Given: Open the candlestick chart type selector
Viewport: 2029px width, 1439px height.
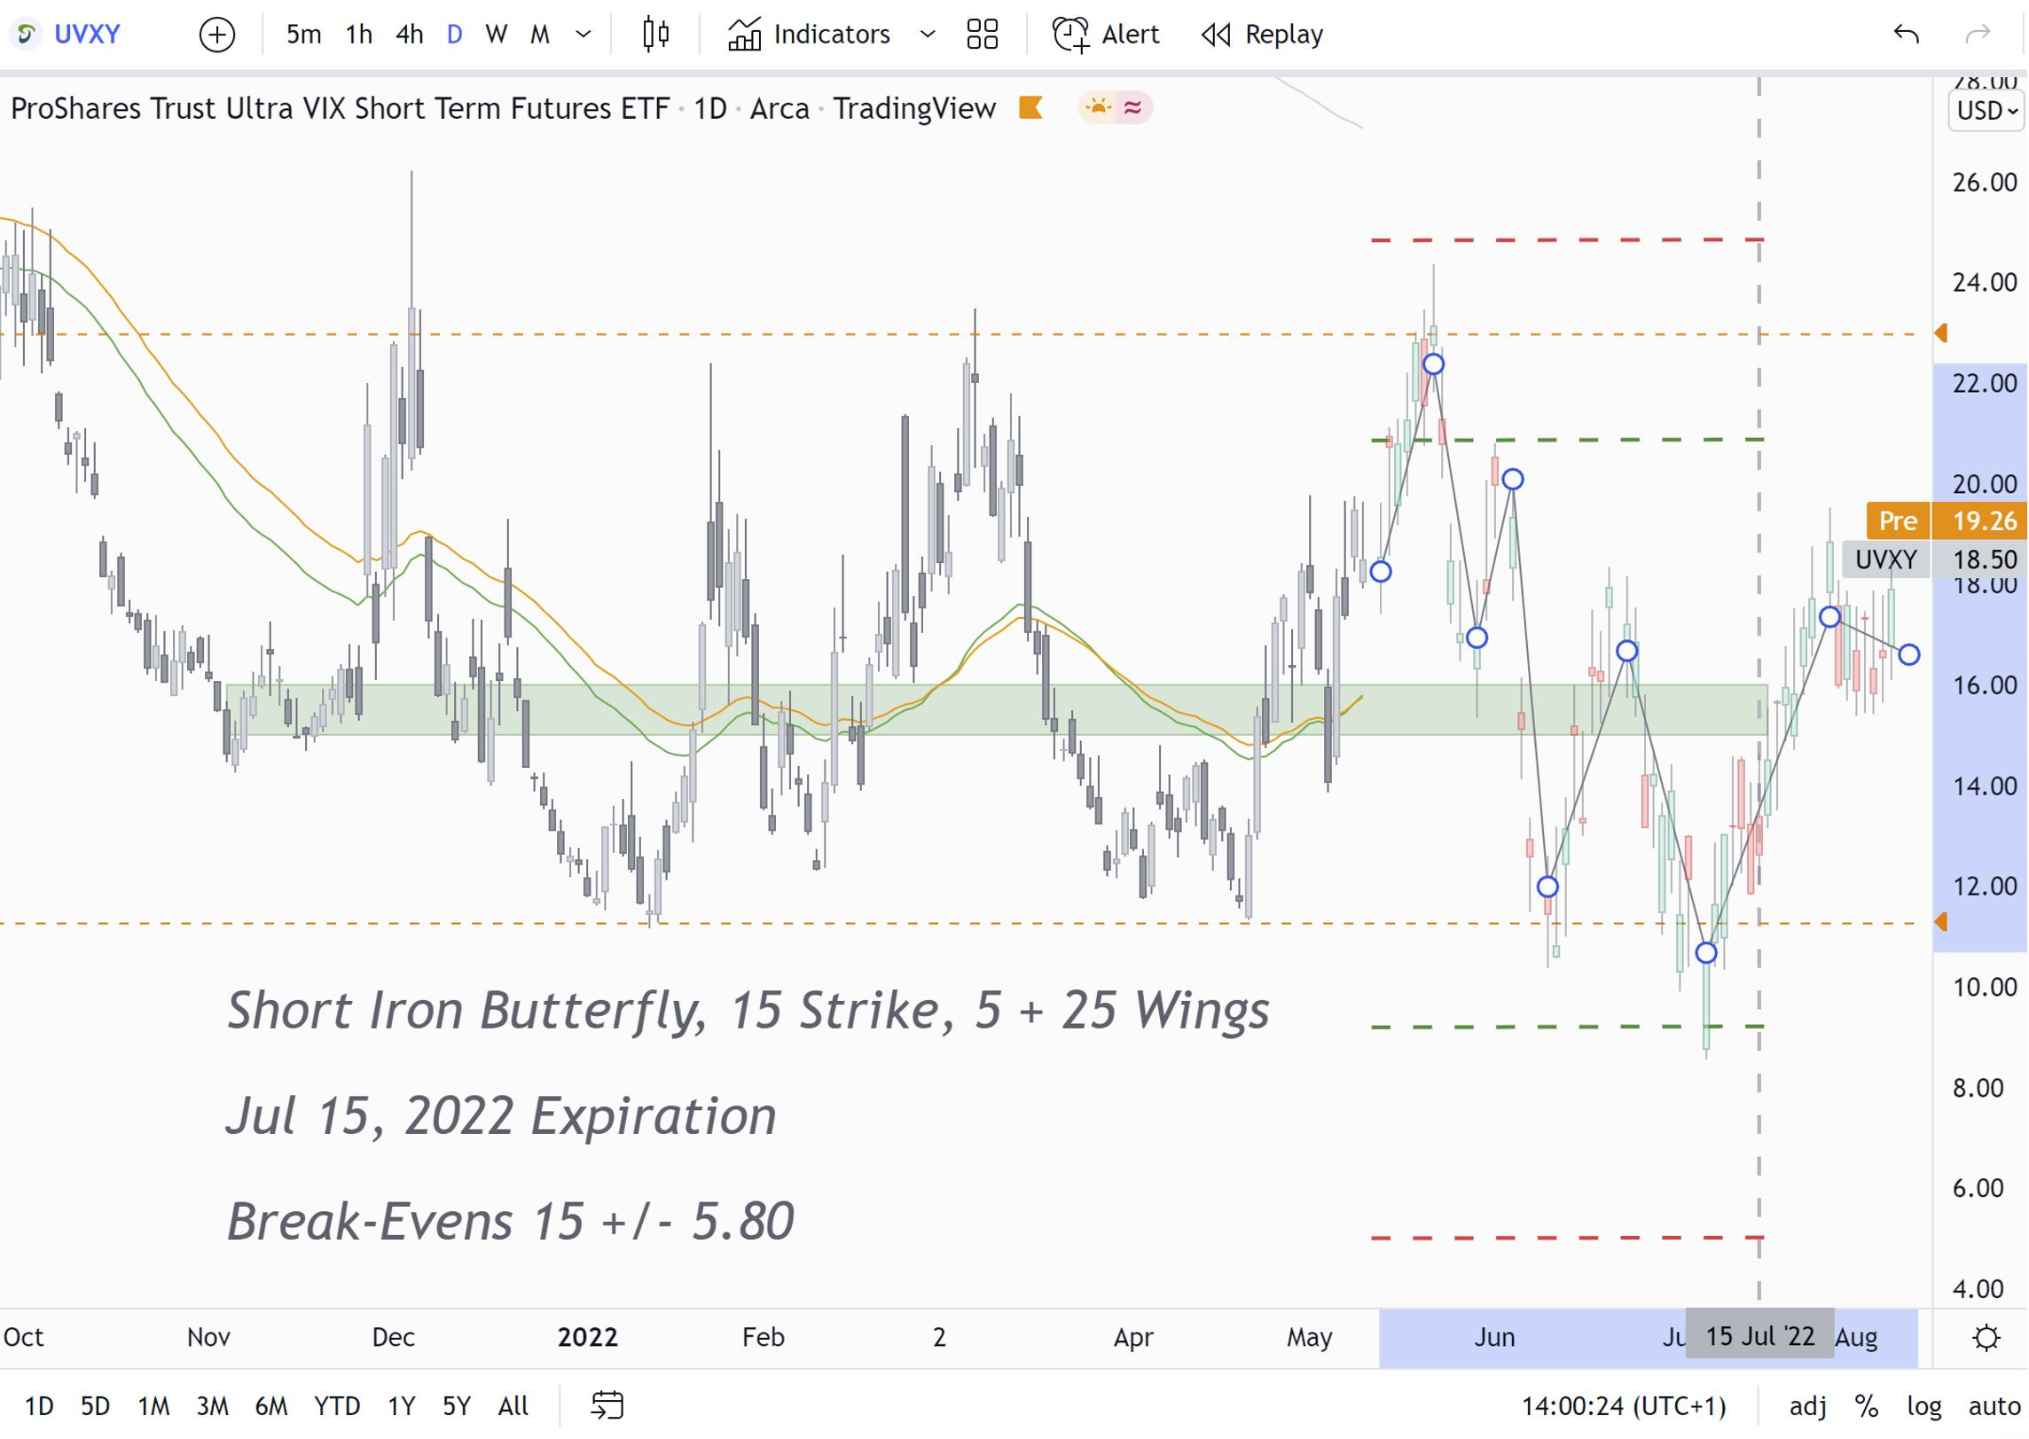Looking at the screenshot, I should pyautogui.click(x=656, y=35).
